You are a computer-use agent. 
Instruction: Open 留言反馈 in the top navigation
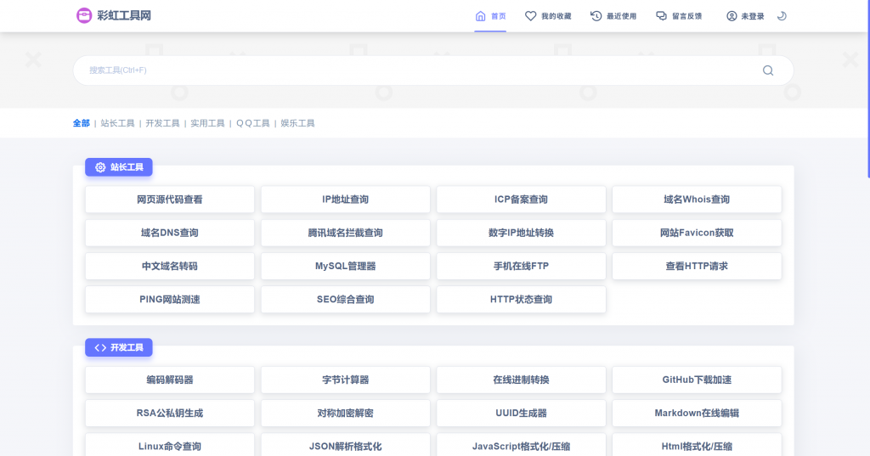679,16
